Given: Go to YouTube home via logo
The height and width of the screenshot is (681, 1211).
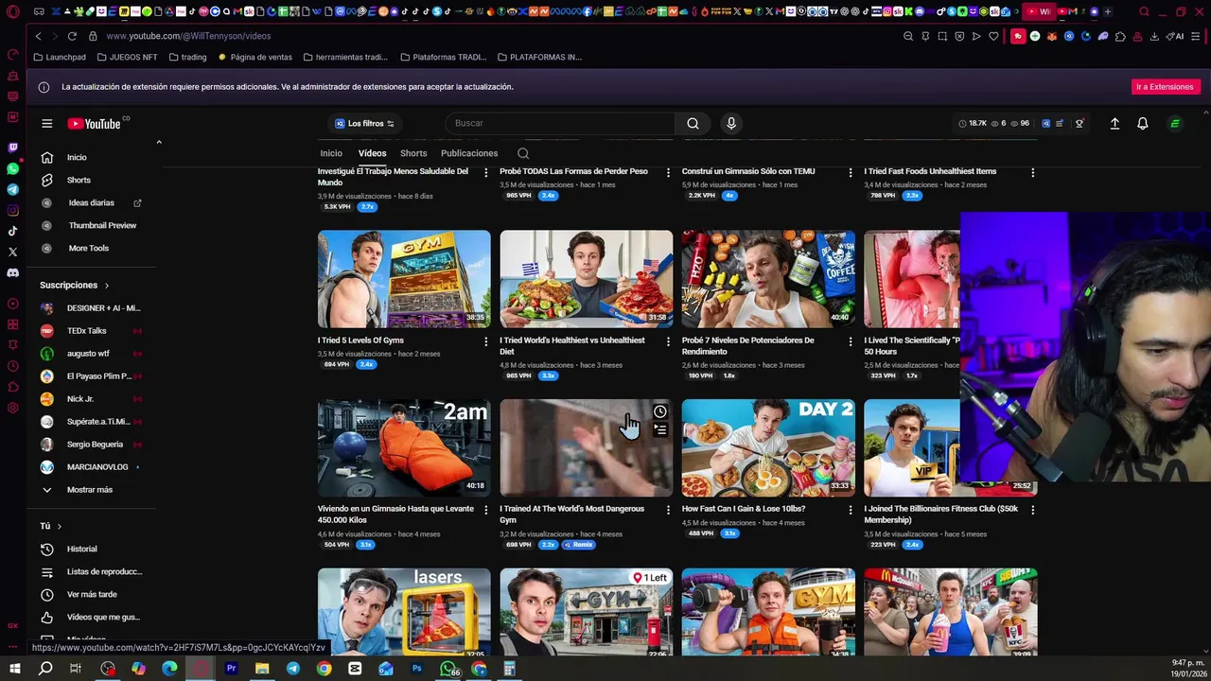Looking at the screenshot, I should coord(94,123).
